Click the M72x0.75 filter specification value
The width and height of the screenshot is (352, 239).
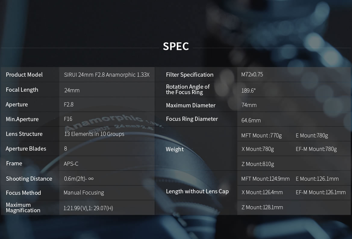(252, 75)
